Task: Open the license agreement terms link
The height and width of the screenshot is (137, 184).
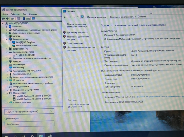Action: (x=160, y=97)
